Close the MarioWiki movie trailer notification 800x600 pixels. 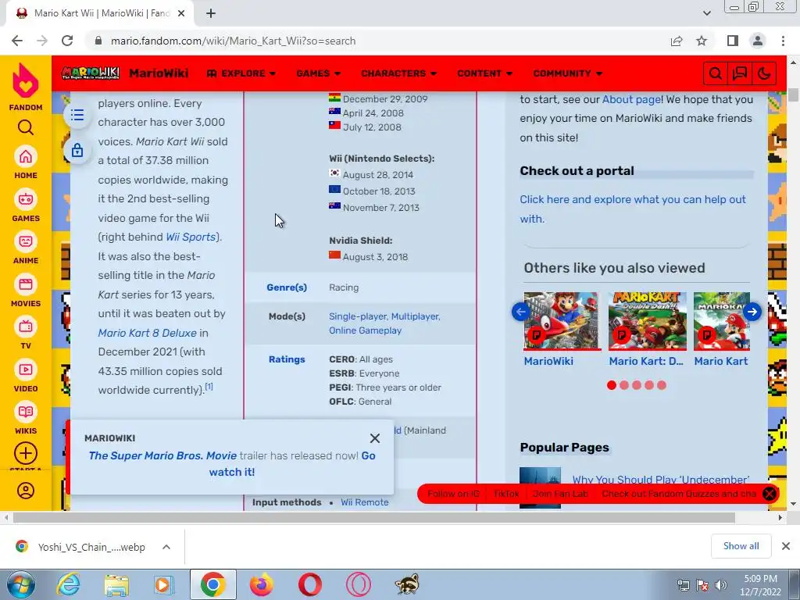coord(375,438)
